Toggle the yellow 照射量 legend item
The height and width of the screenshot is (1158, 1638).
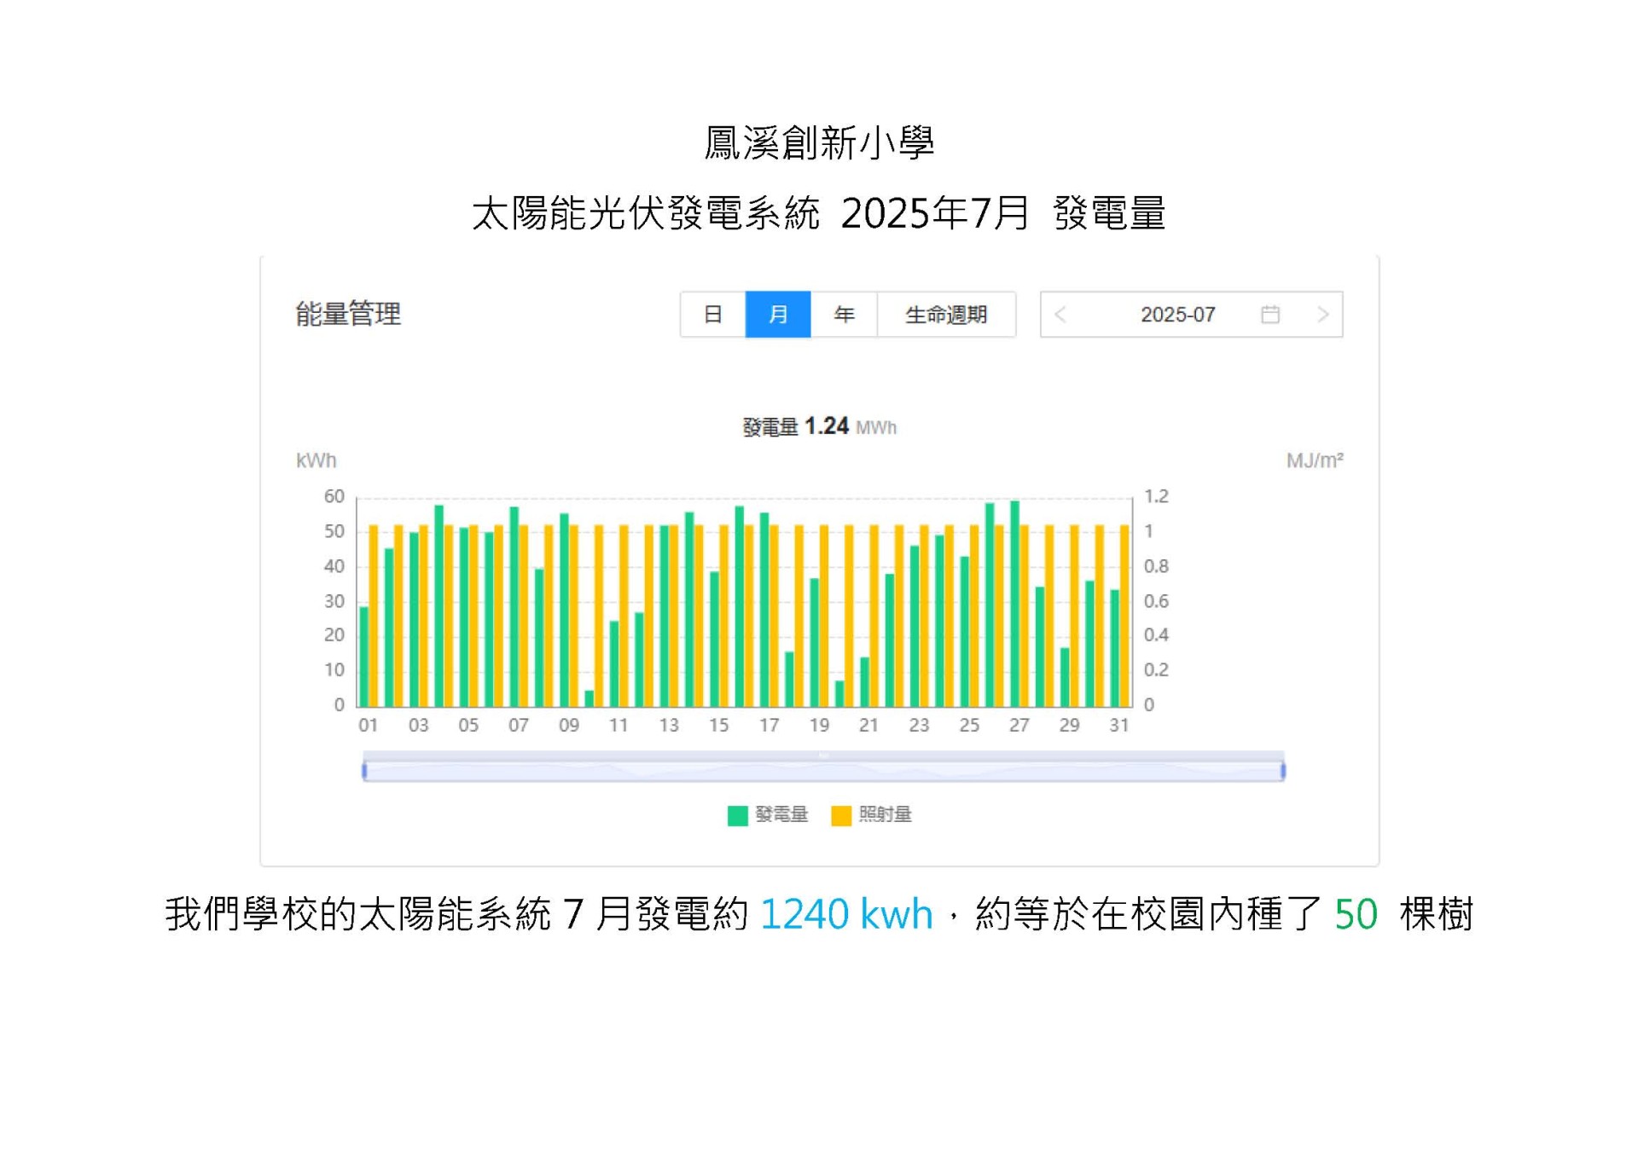pyautogui.click(x=871, y=815)
